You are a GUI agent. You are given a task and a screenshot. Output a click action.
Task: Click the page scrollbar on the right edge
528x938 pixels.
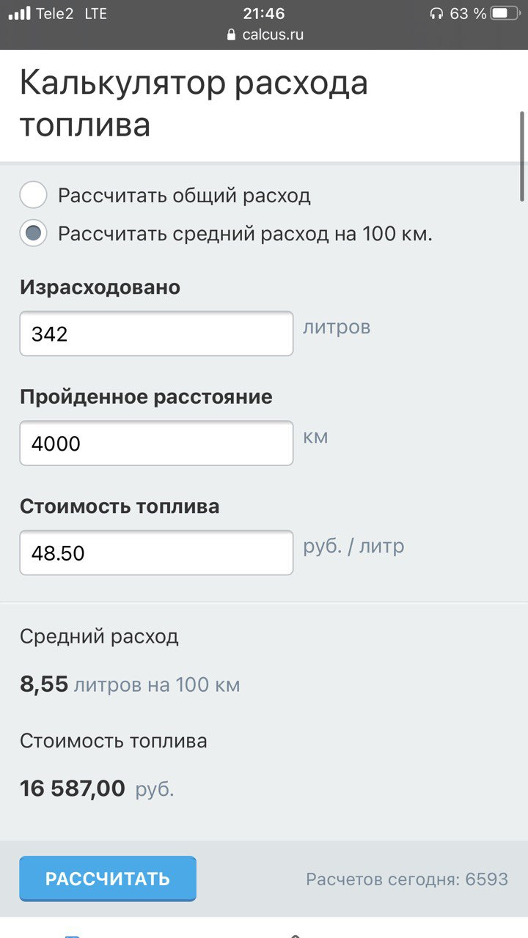522,155
